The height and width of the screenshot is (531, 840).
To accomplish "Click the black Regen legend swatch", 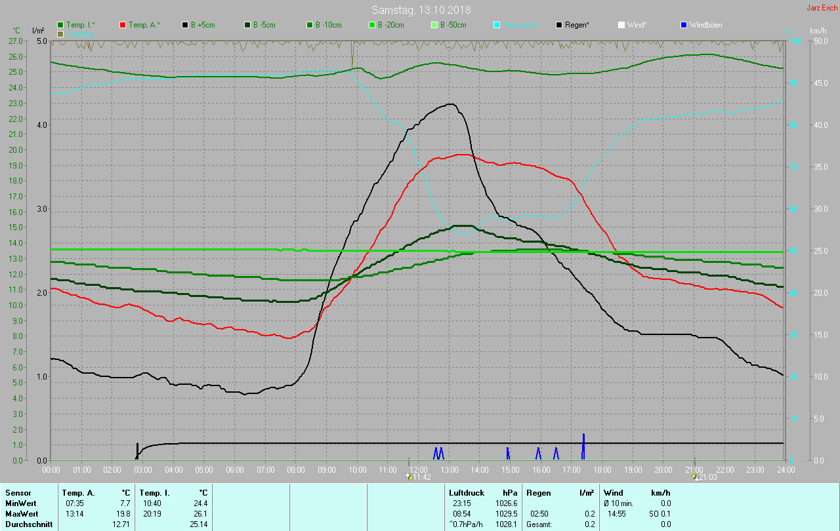I will [x=559, y=25].
